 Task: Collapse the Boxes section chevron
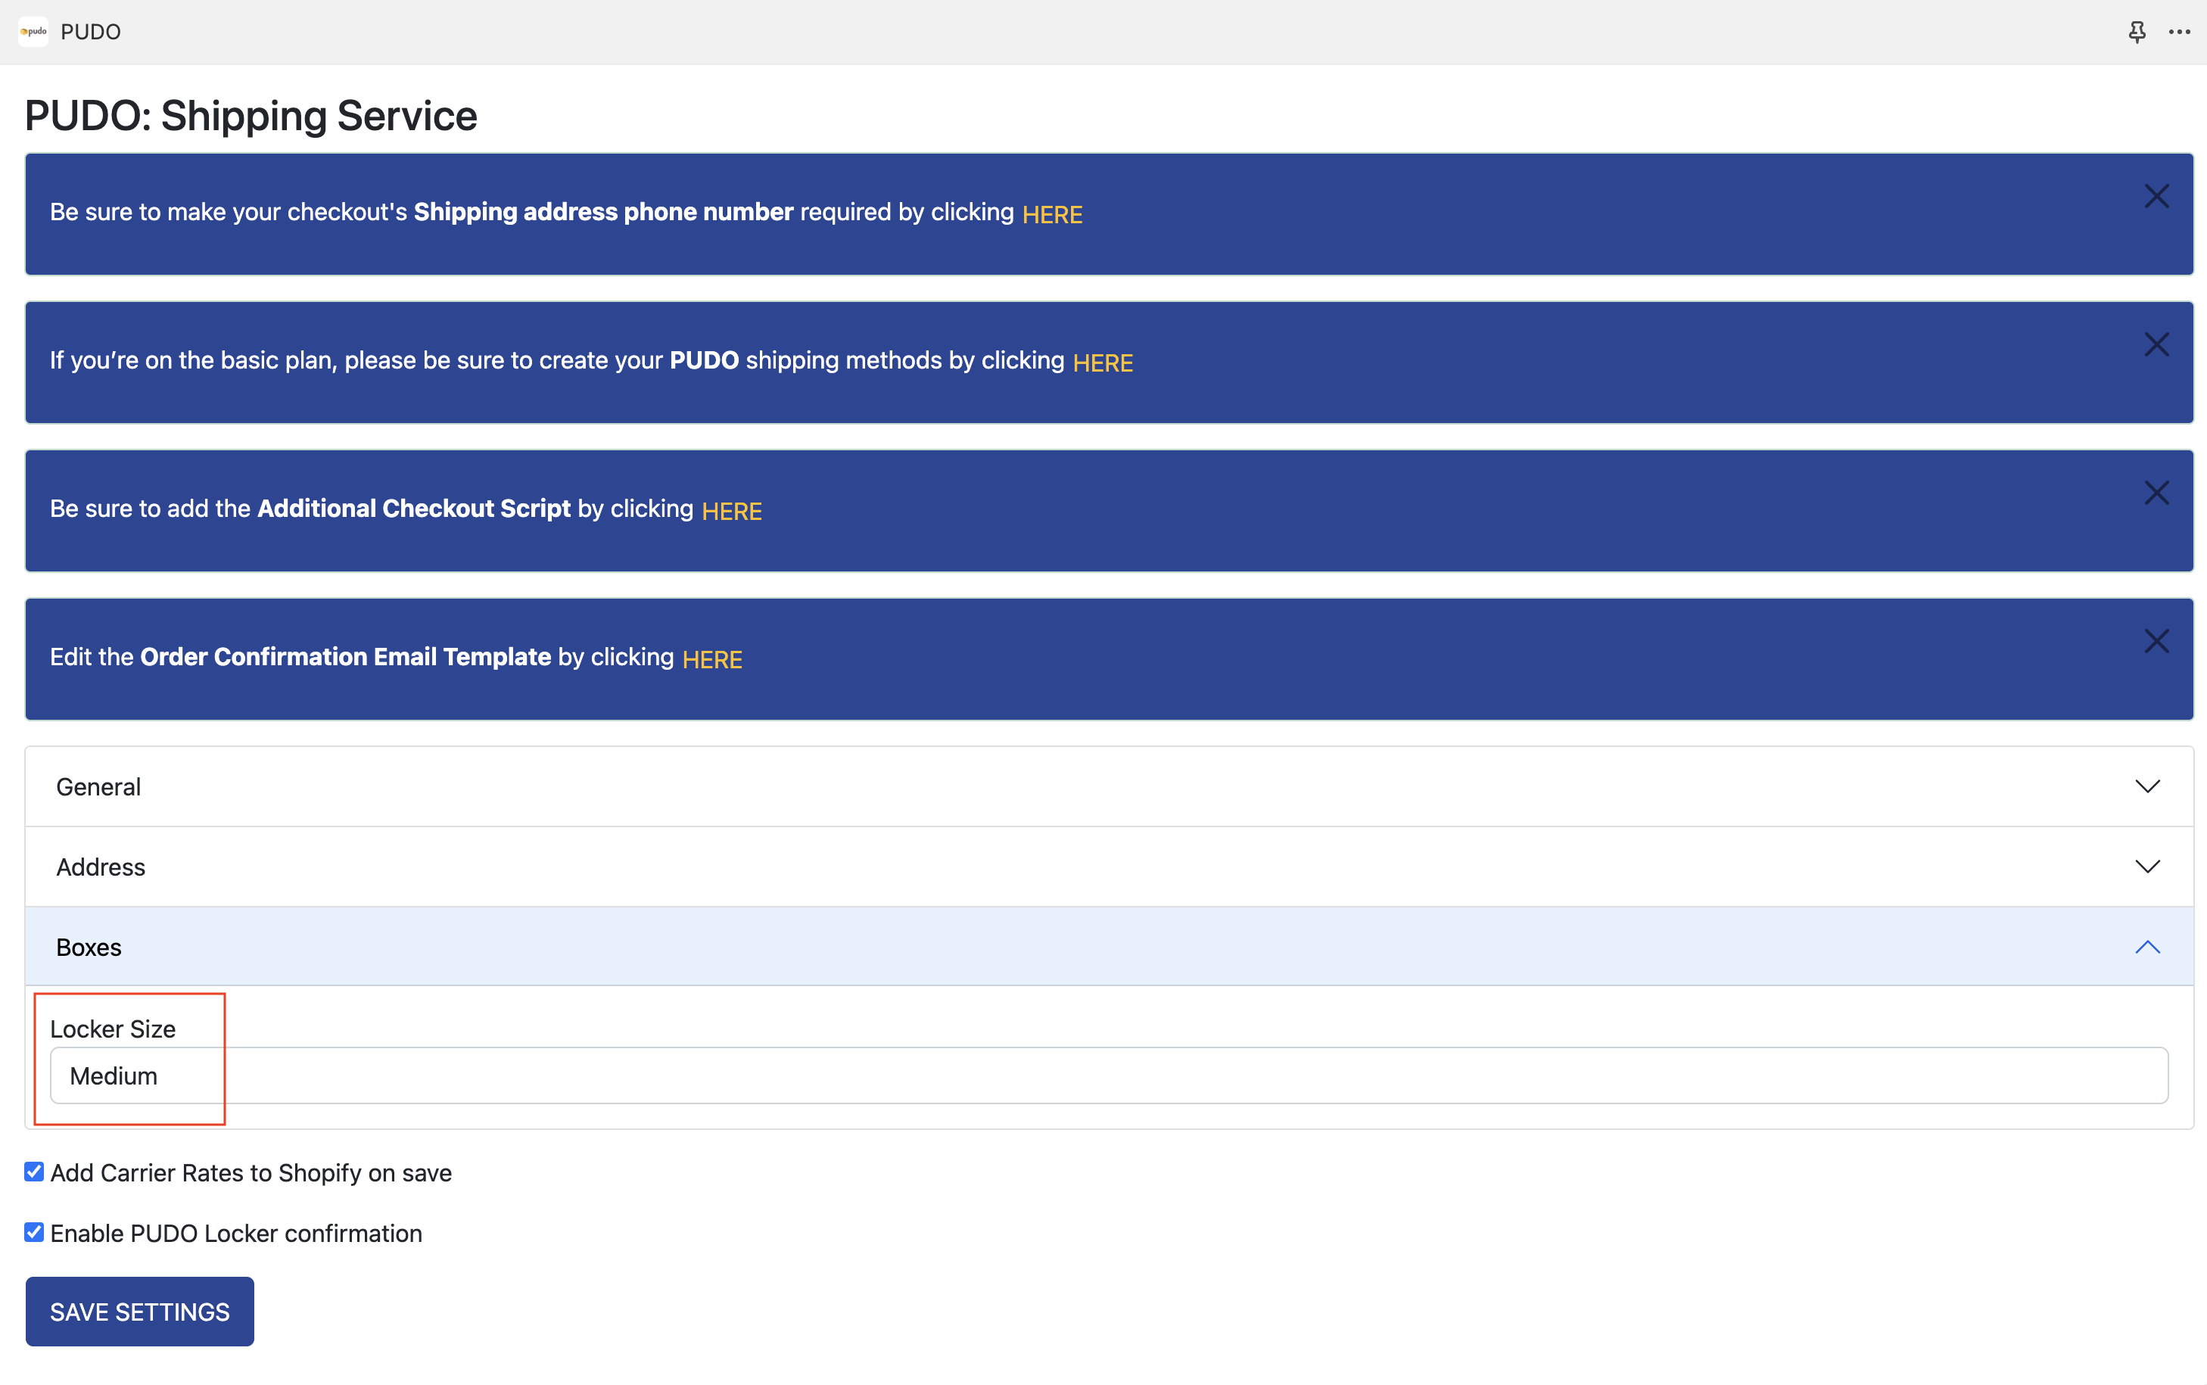pos(2147,947)
